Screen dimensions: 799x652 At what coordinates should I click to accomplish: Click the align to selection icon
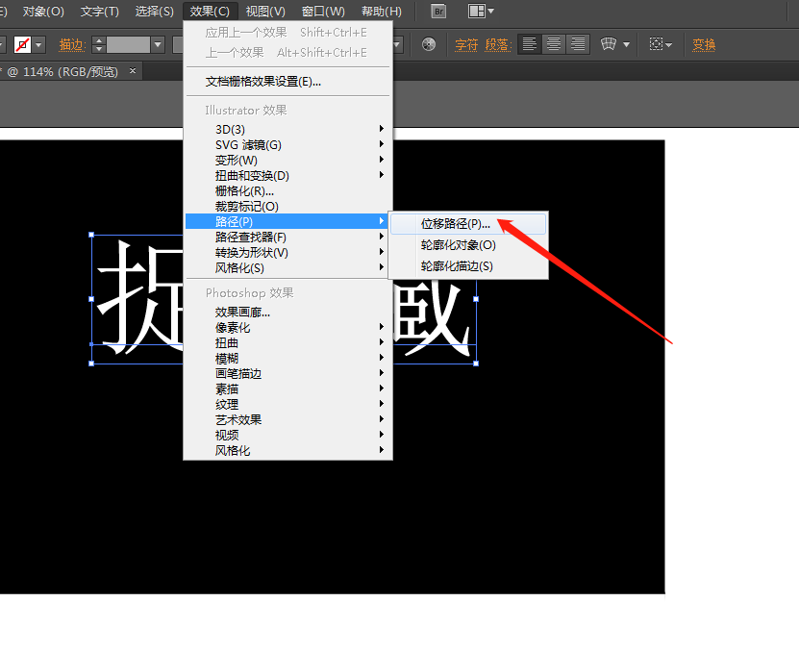[x=657, y=44]
